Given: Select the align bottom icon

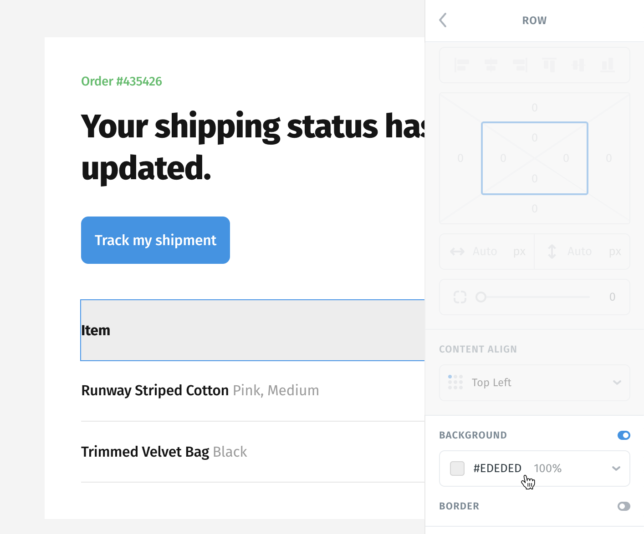Looking at the screenshot, I should coord(608,65).
